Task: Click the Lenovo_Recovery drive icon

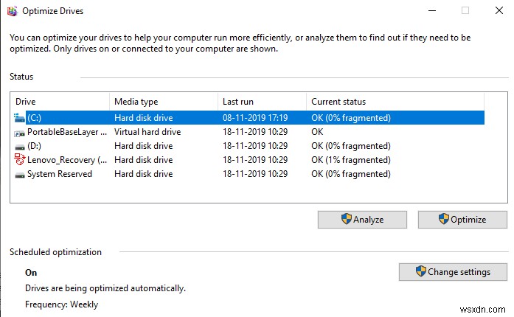Action: 19,160
